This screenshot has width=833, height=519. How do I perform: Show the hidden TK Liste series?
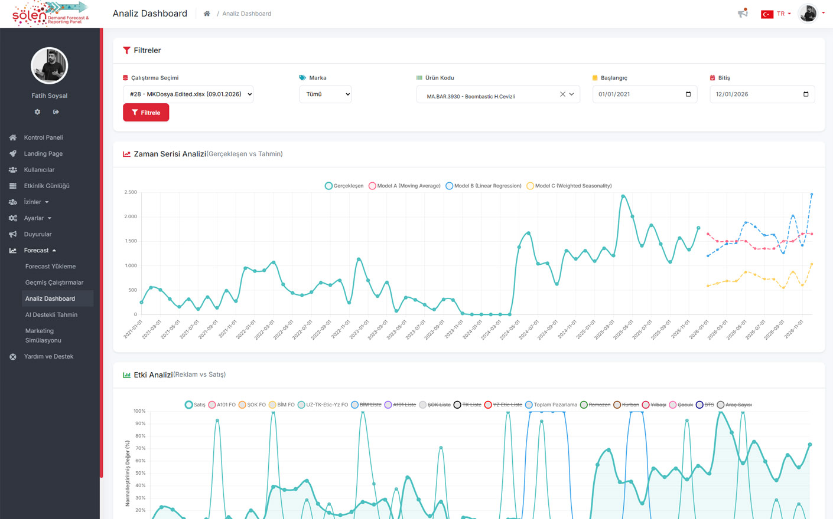tap(467, 405)
